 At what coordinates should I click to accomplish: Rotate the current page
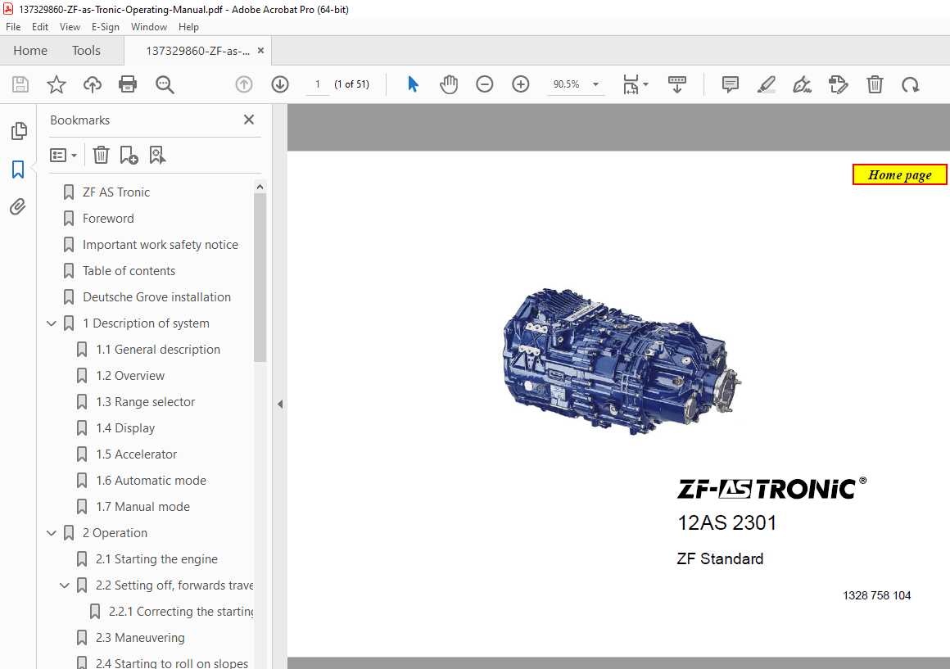coord(910,84)
